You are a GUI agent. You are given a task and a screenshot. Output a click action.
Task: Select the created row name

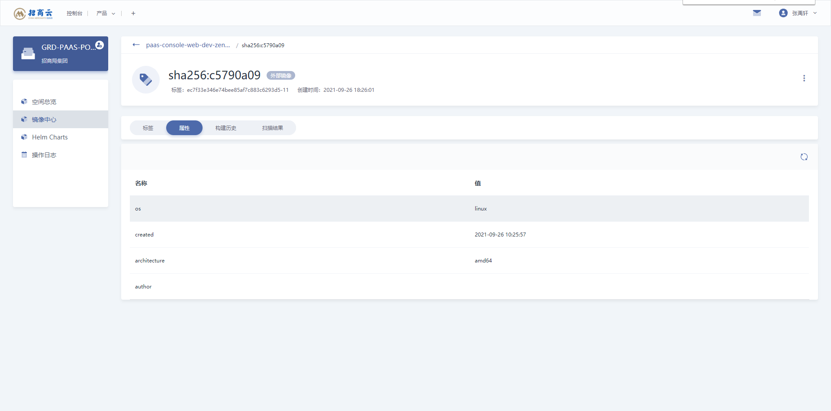tap(144, 235)
